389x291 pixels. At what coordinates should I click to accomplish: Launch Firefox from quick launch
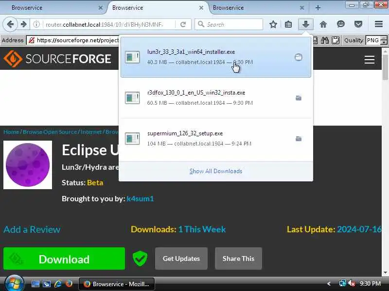[69, 284]
